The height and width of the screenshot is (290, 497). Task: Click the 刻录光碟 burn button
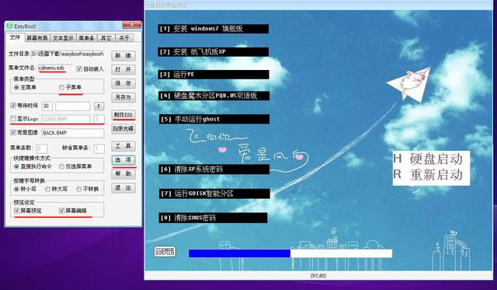point(123,128)
